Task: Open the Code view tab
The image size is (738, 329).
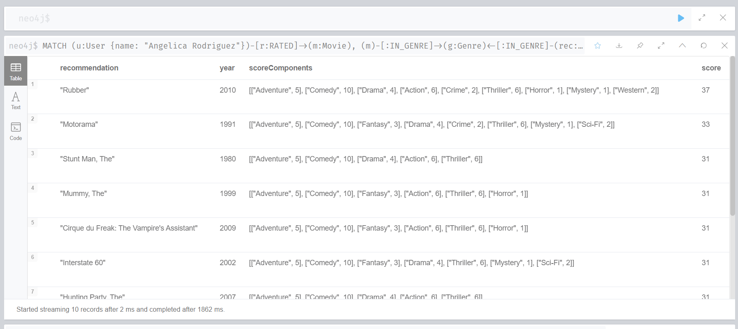Action: click(16, 131)
